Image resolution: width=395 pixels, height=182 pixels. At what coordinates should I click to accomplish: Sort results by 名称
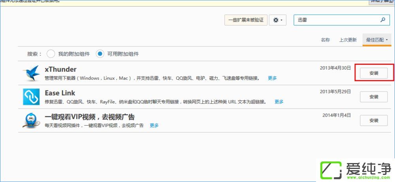coord(325,40)
